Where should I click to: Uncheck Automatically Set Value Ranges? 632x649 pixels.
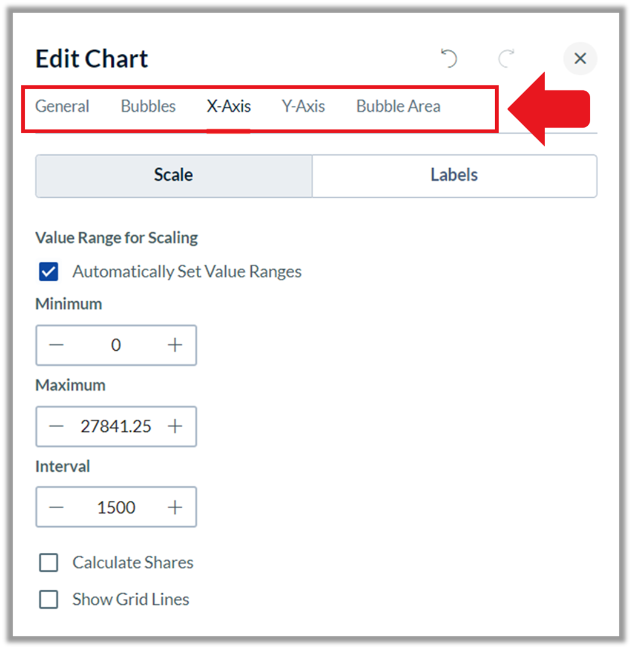click(x=48, y=272)
